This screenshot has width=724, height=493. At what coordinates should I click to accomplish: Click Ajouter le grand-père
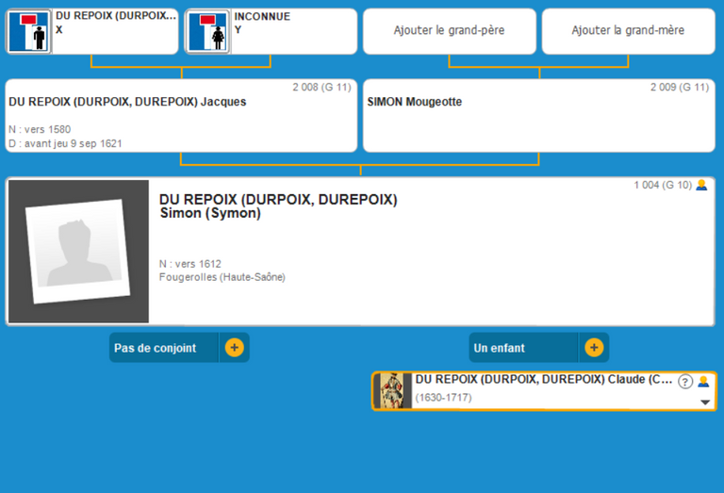coord(449,31)
